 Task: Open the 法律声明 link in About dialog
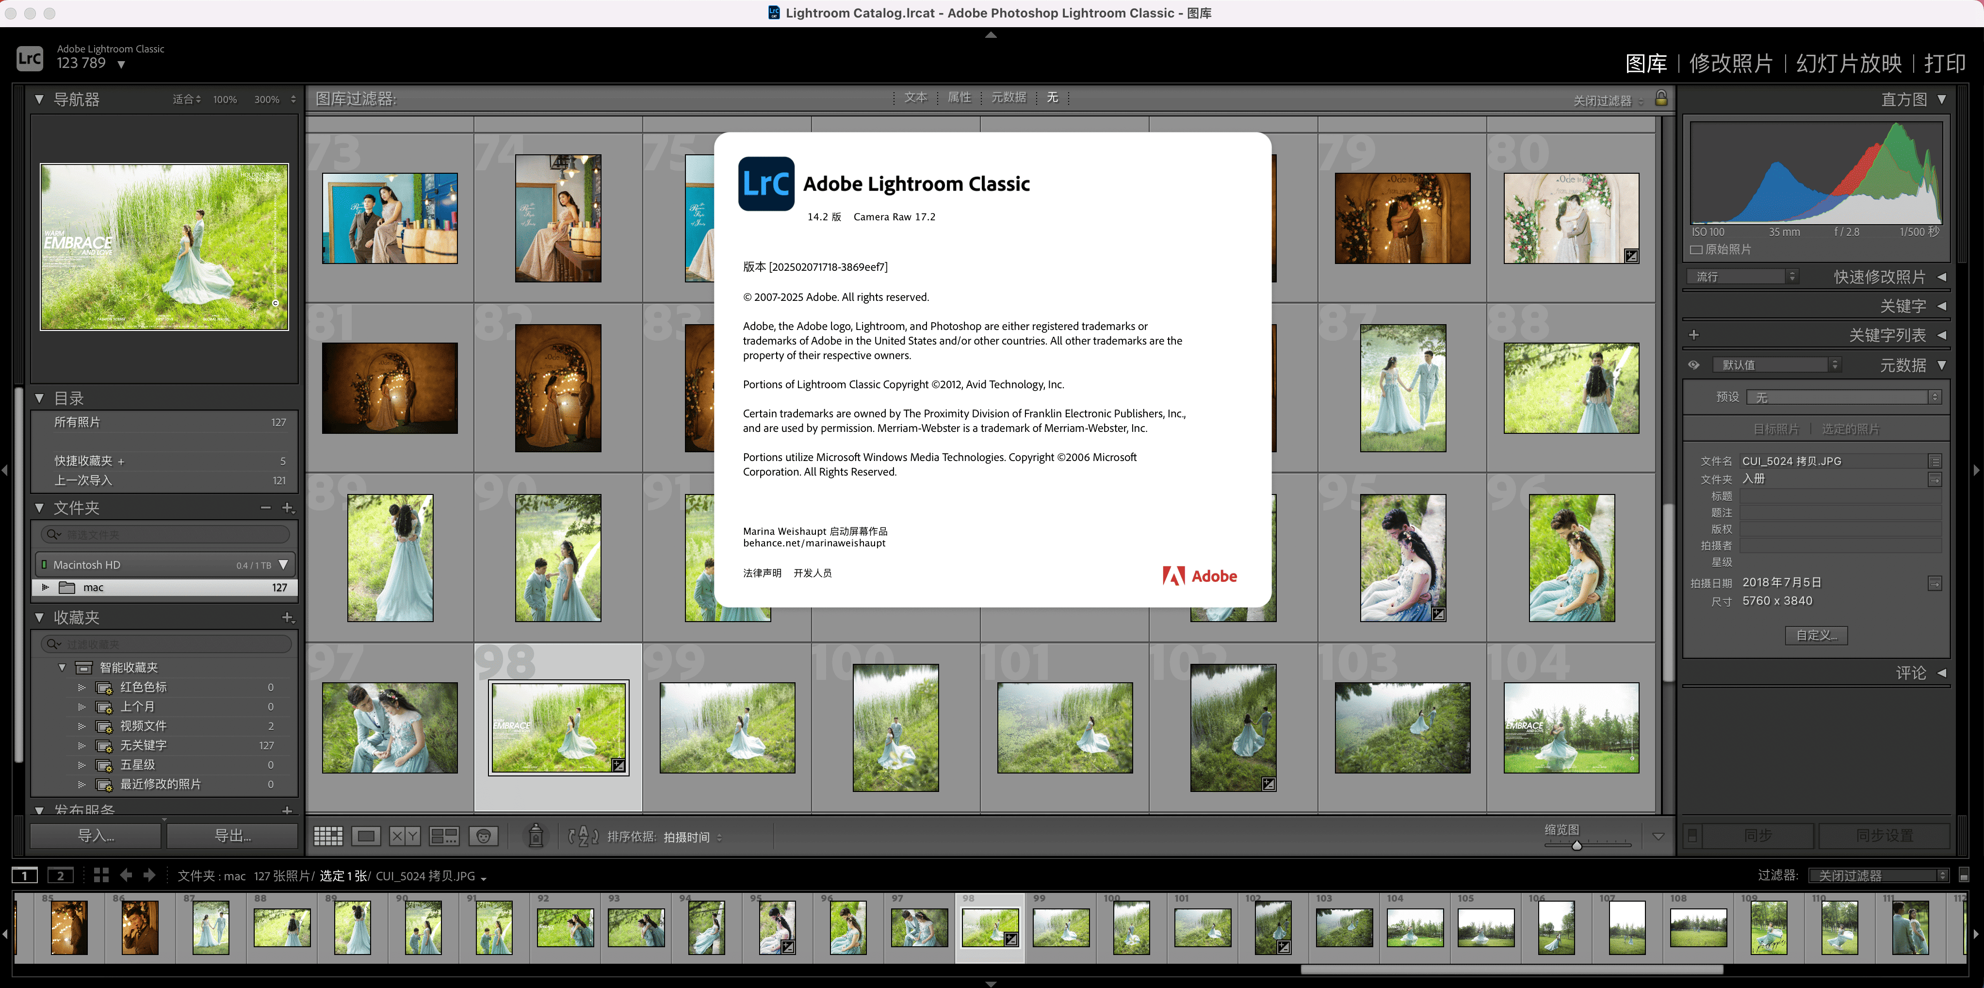(762, 573)
